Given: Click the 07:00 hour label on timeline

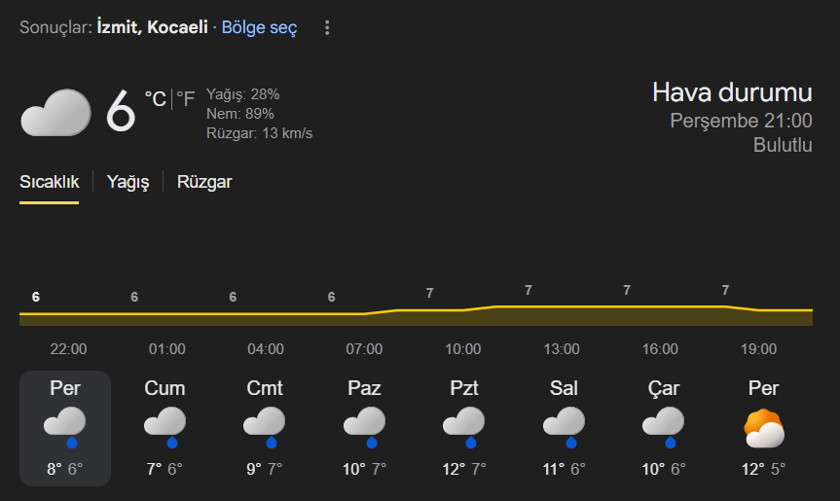Looking at the screenshot, I should [x=364, y=349].
